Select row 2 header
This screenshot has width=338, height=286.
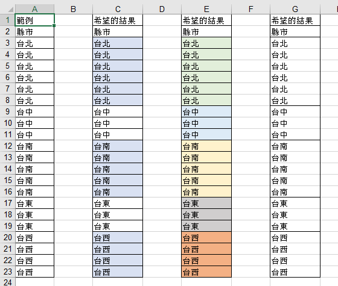(7, 31)
